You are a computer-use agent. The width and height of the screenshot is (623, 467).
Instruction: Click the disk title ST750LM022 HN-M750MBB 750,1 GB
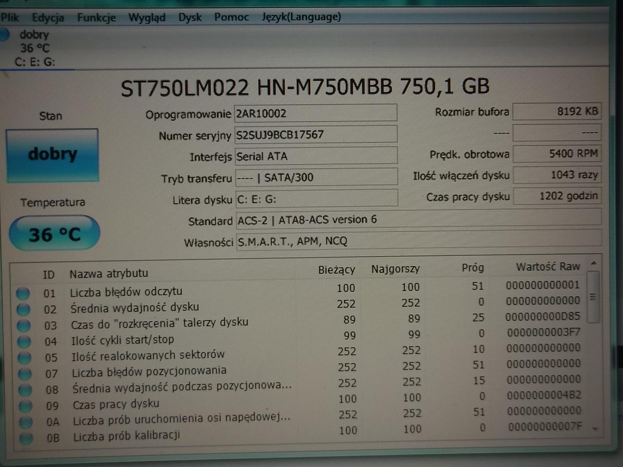[x=305, y=86]
